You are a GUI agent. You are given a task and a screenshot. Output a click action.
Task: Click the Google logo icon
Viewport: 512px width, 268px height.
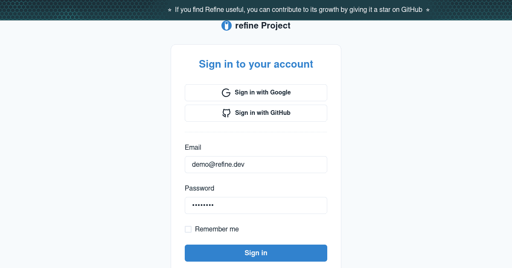coord(226,93)
